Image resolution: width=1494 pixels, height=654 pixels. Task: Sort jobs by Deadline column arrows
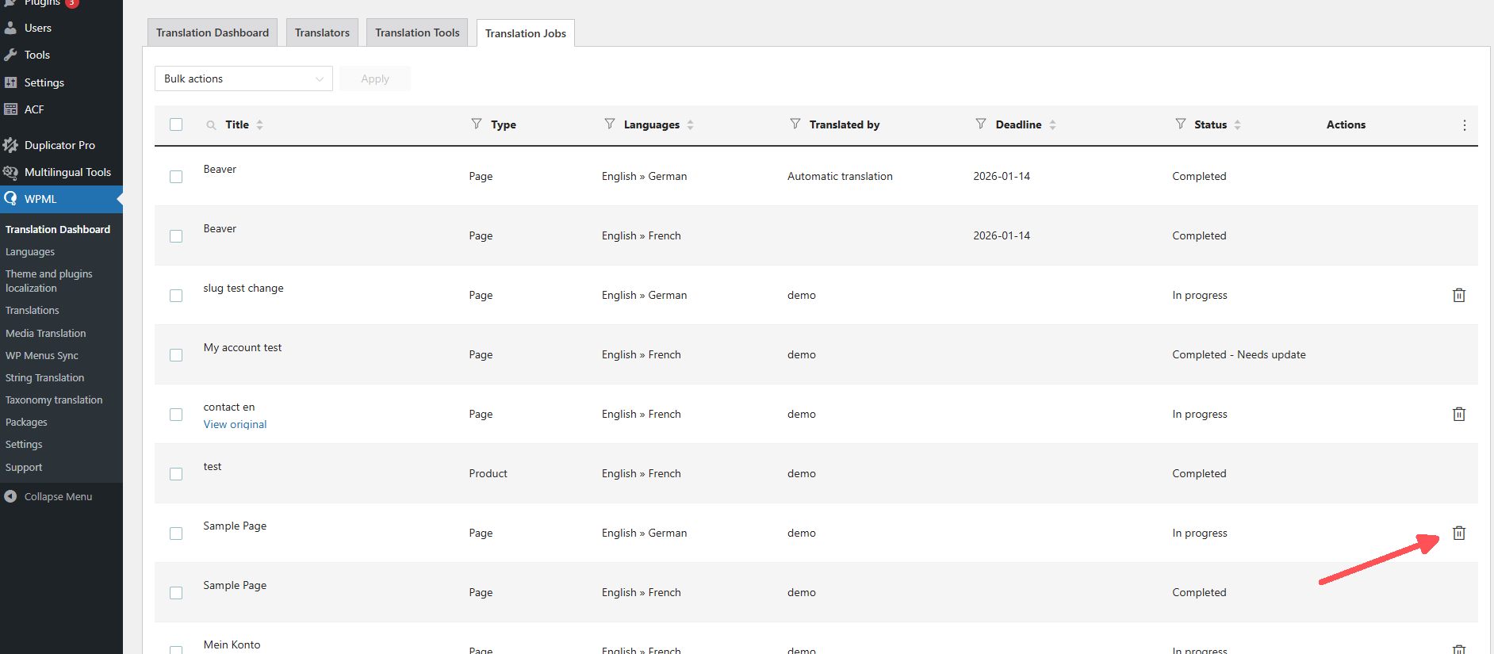(1052, 124)
